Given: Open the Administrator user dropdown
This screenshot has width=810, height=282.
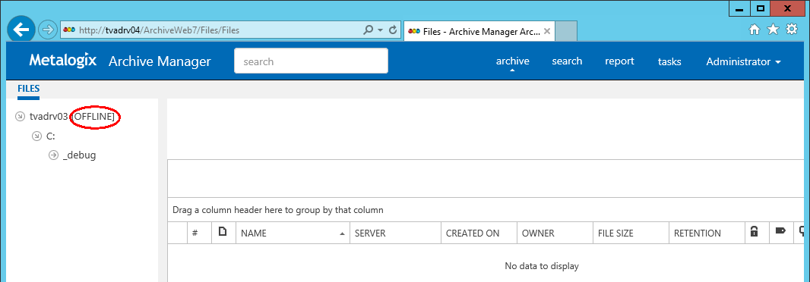Looking at the screenshot, I should coord(743,61).
